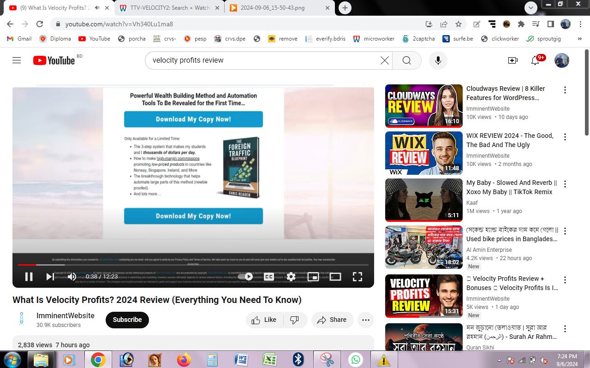This screenshot has height=368, width=590.
Task: Toggle theater mode in the player
Action: click(x=335, y=277)
